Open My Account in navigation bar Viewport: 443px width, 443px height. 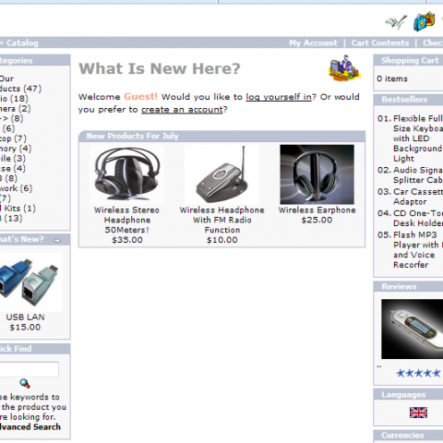coord(313,42)
